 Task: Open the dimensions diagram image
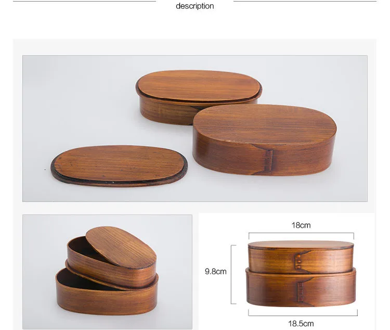coord(287,272)
